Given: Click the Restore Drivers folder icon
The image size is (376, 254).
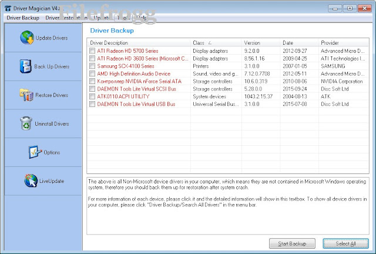Looking at the screenshot, I should pos(26,95).
